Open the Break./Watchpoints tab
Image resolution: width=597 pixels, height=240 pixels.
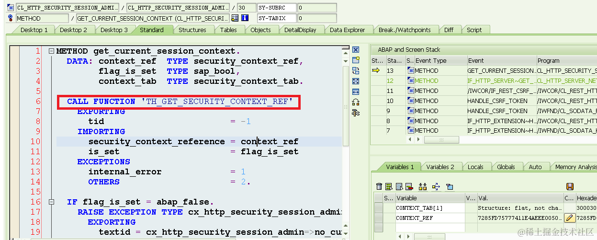coord(405,30)
